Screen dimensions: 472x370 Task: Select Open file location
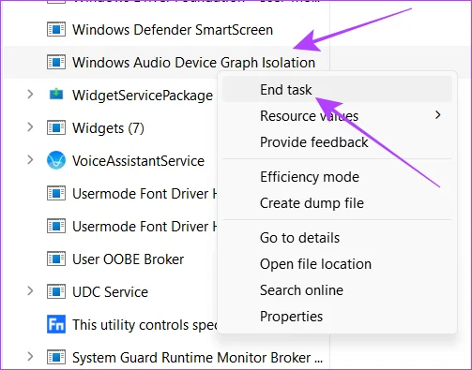(337, 264)
